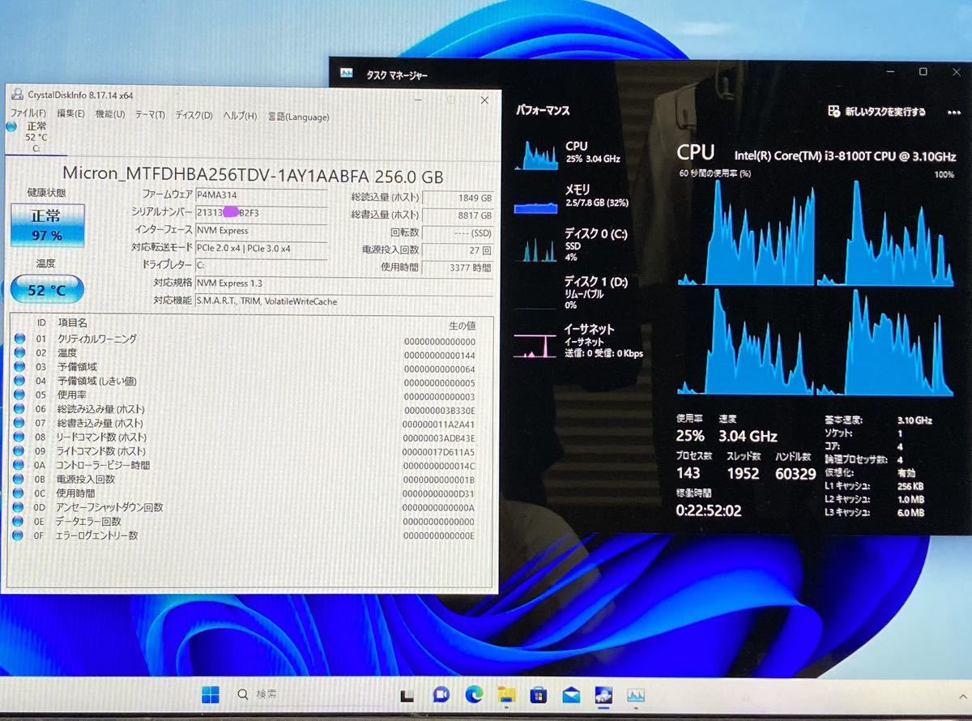
Task: Click the 生の値 column header
Action: tap(462, 325)
